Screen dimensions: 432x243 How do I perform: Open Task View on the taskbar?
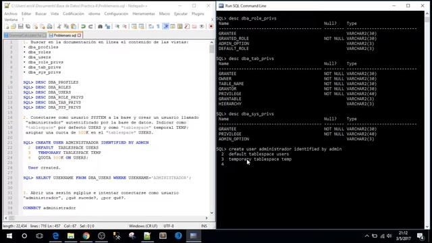39,236
